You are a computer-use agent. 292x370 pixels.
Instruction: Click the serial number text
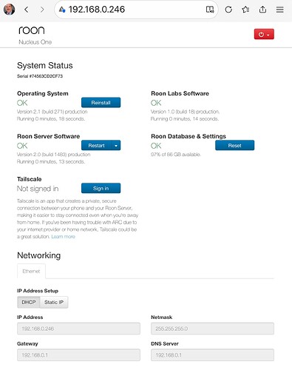coord(40,76)
